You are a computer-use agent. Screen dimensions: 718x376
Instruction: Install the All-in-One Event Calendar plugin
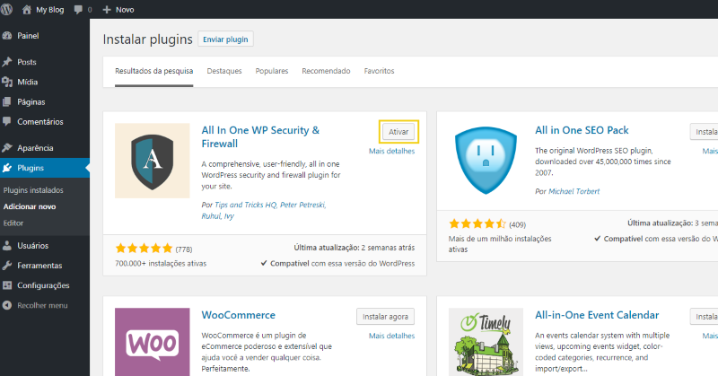click(x=705, y=317)
